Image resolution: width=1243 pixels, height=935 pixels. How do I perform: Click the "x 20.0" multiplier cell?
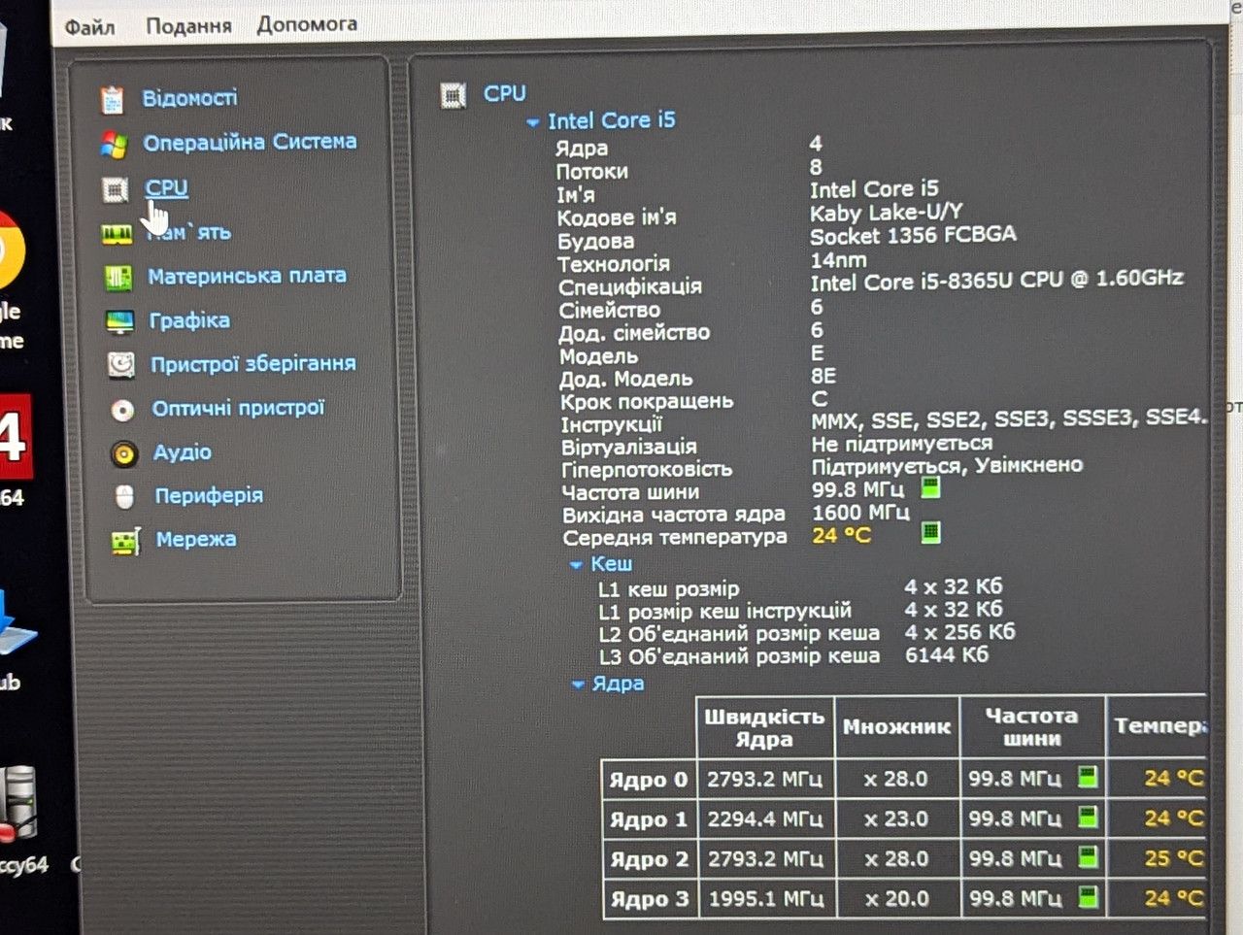click(897, 899)
